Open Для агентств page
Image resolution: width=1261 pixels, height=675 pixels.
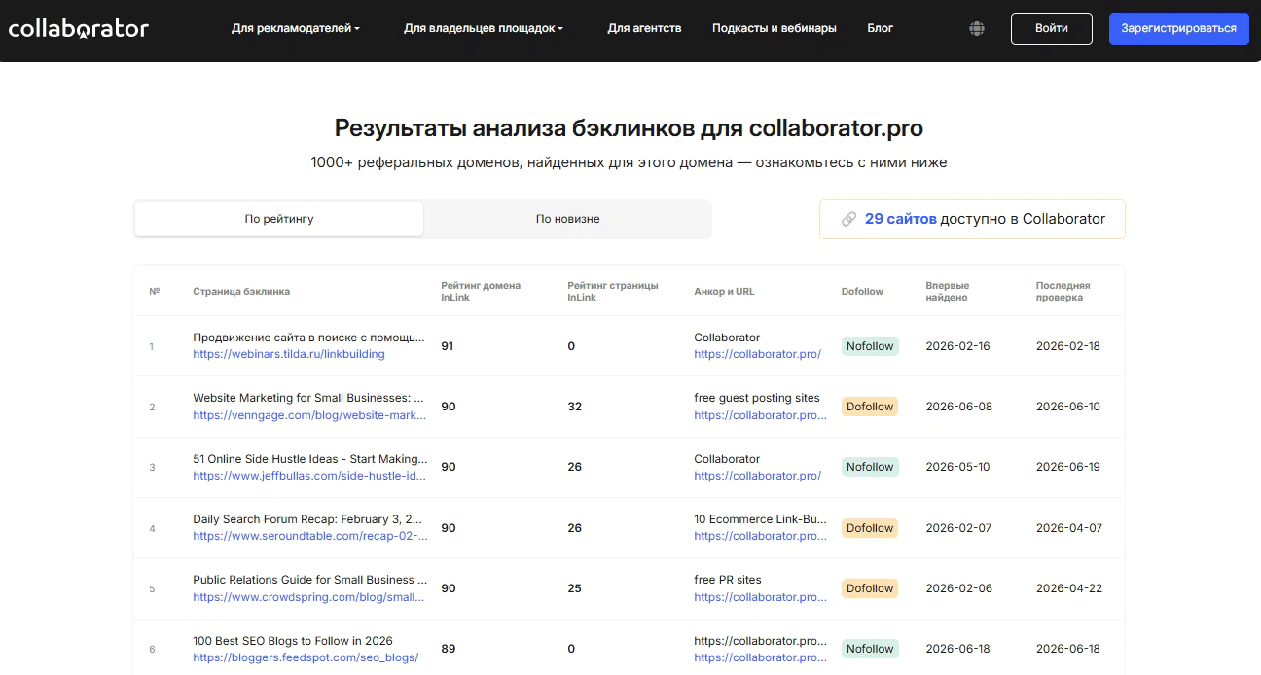644,28
